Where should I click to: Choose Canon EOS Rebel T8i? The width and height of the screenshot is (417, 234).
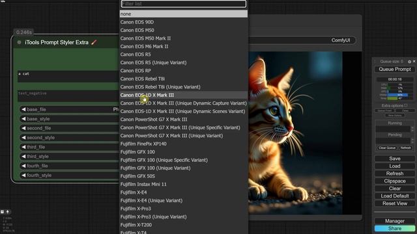click(184, 79)
